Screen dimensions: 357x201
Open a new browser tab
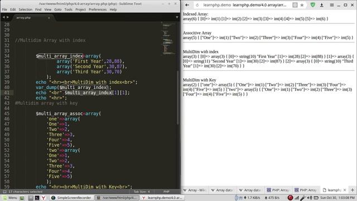tap(353, 190)
